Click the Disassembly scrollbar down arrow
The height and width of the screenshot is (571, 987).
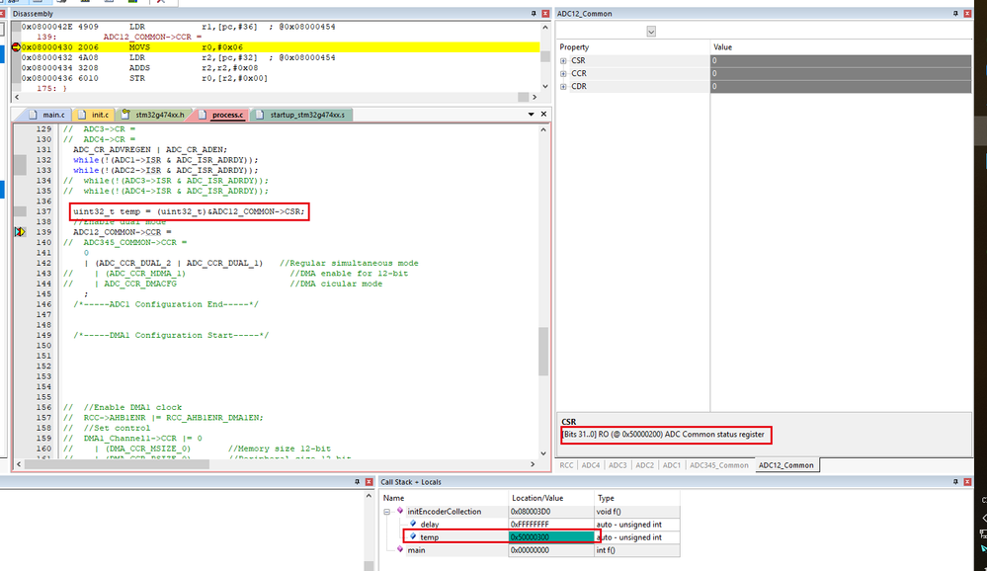(544, 86)
